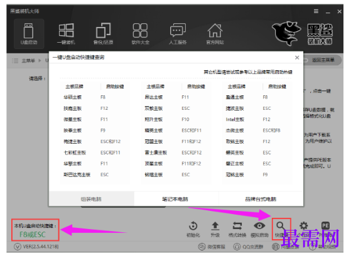Click the 微星主板 row

click(94, 119)
